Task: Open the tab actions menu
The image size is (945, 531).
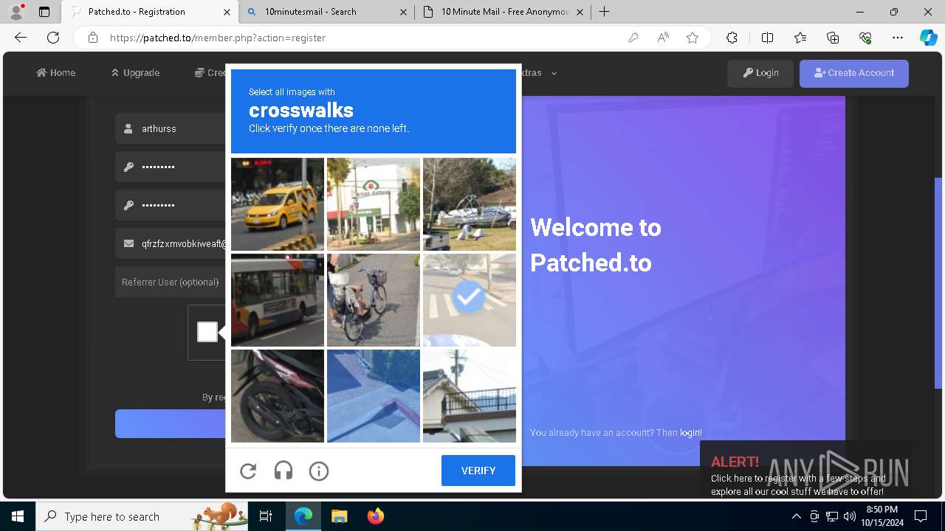Action: [x=44, y=12]
